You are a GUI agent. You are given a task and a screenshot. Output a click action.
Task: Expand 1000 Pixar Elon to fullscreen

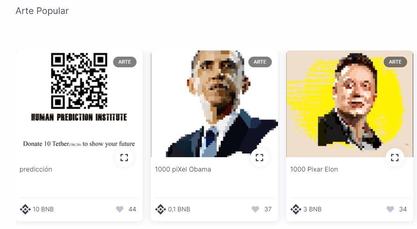[x=395, y=157]
